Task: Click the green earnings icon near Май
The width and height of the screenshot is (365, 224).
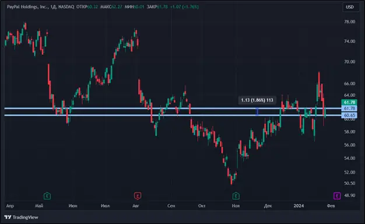Action: pos(47,196)
